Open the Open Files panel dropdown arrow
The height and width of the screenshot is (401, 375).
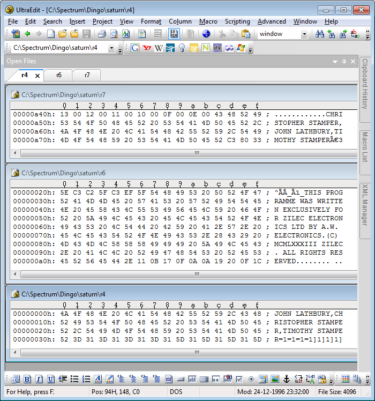click(335, 62)
